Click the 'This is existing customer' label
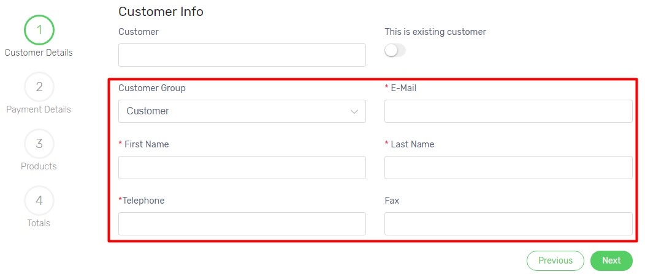Viewport: 645px width, 277px height. tap(435, 32)
